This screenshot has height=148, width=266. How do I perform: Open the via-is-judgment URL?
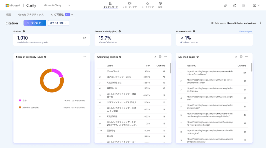210,98
